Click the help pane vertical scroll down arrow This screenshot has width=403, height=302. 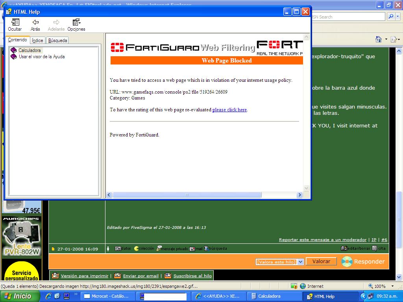coord(306,188)
